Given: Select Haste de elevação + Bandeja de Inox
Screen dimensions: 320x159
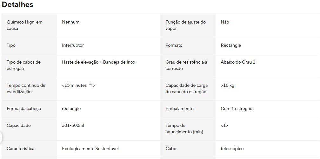Looking at the screenshot, I should (x=98, y=62).
